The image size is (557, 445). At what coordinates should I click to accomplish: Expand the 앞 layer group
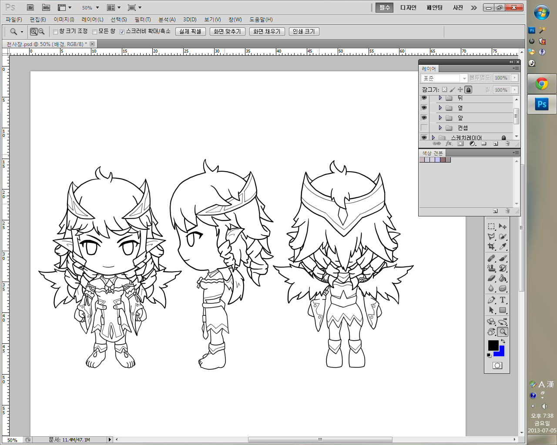(440, 118)
